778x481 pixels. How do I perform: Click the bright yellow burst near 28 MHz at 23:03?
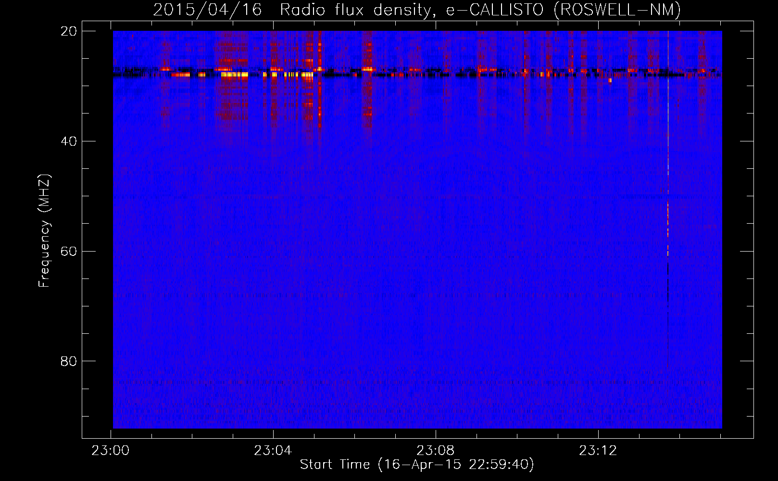234,75
